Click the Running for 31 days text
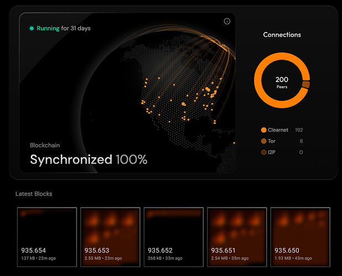The height and width of the screenshot is (276, 342). click(x=63, y=28)
